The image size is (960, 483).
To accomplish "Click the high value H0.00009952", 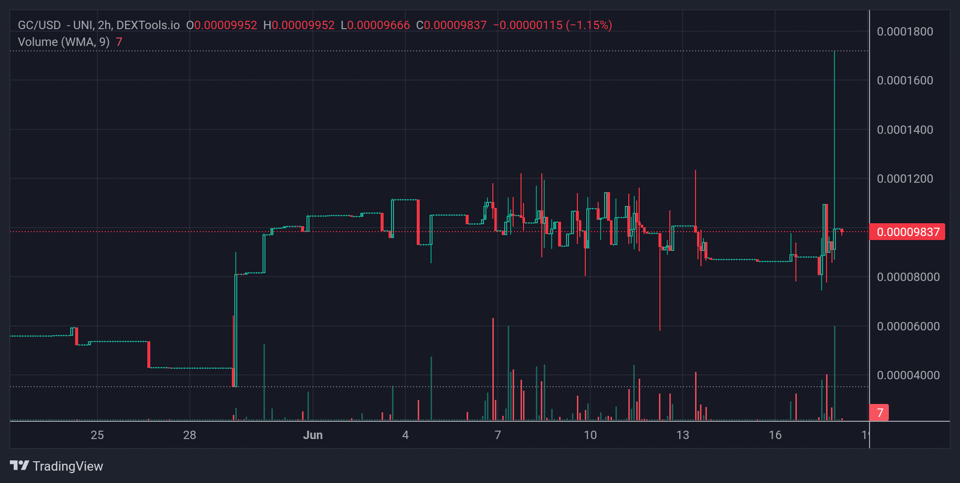I will coord(299,25).
